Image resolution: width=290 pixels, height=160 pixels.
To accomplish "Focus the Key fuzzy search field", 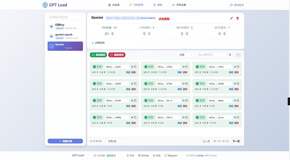I will pos(212,55).
